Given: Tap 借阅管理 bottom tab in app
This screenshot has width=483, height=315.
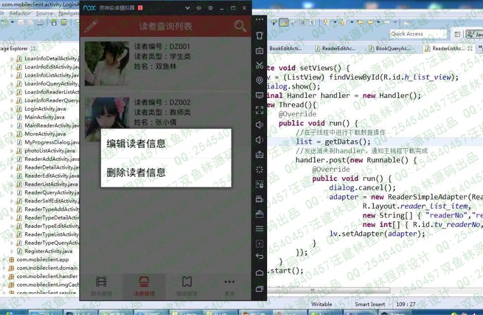Looking at the screenshot, I should pos(187,286).
